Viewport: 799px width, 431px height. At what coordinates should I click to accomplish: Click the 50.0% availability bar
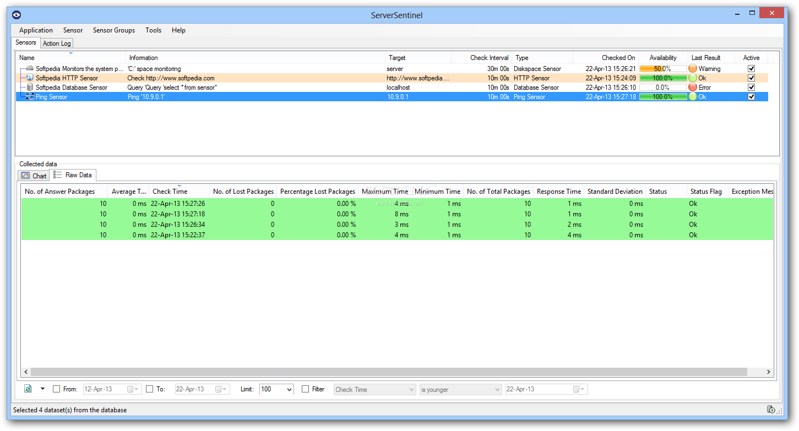[x=663, y=69]
